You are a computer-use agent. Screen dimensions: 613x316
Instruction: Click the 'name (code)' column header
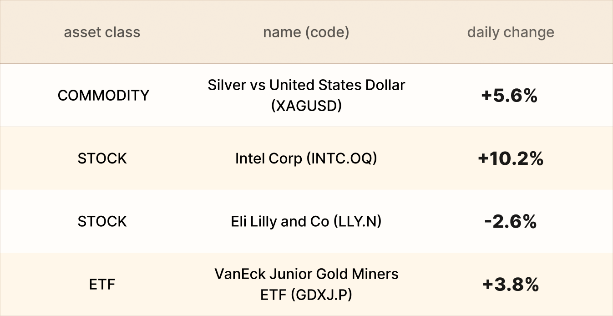point(306,32)
